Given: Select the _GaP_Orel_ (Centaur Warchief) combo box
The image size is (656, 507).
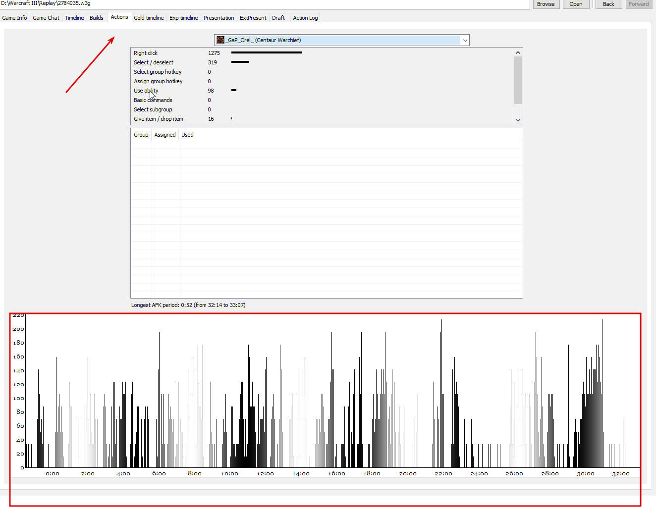Looking at the screenshot, I should (x=341, y=40).
